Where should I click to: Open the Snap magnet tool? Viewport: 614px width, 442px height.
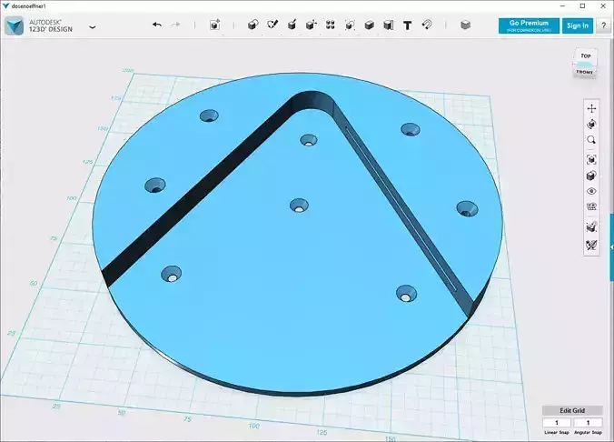(x=426, y=25)
